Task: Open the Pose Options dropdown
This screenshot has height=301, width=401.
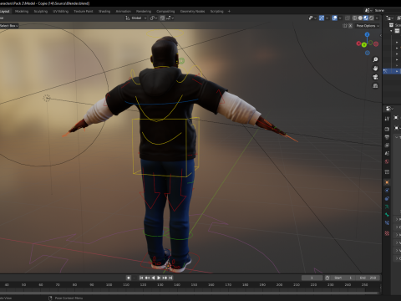Action: [x=368, y=26]
